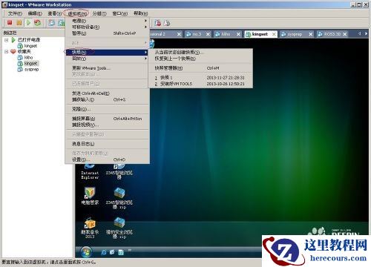Viewport: 371px width, 267px height.
Task: Select 收藏夹 in sidebar tree
Action: click(x=24, y=51)
